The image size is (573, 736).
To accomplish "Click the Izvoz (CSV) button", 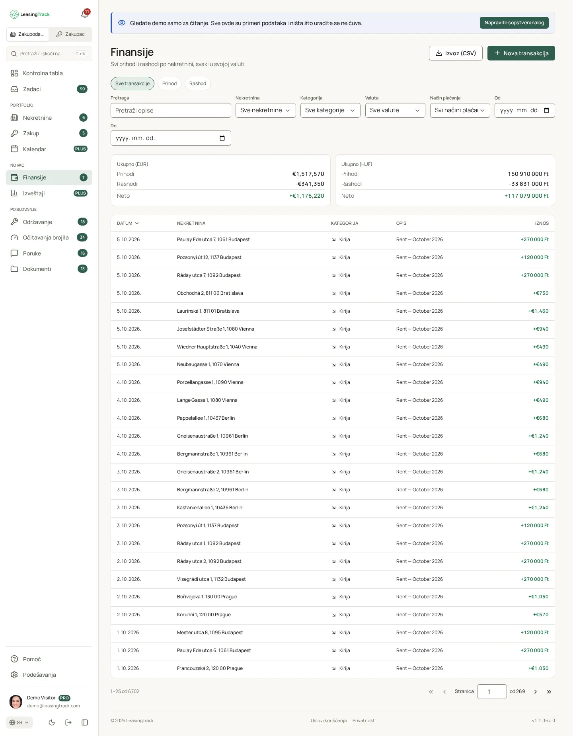I will pyautogui.click(x=456, y=53).
